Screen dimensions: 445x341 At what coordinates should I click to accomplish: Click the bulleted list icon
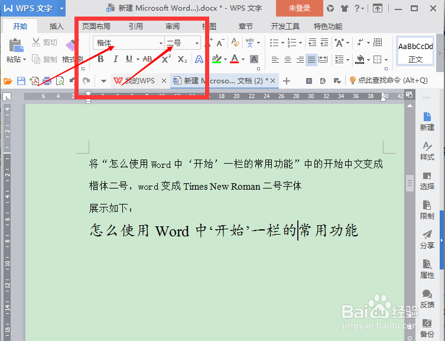[x=274, y=43]
